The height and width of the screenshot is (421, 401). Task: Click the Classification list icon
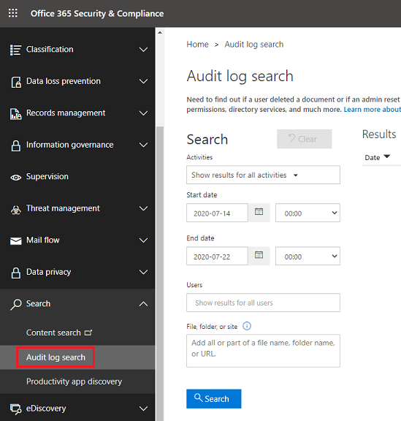[x=15, y=50]
